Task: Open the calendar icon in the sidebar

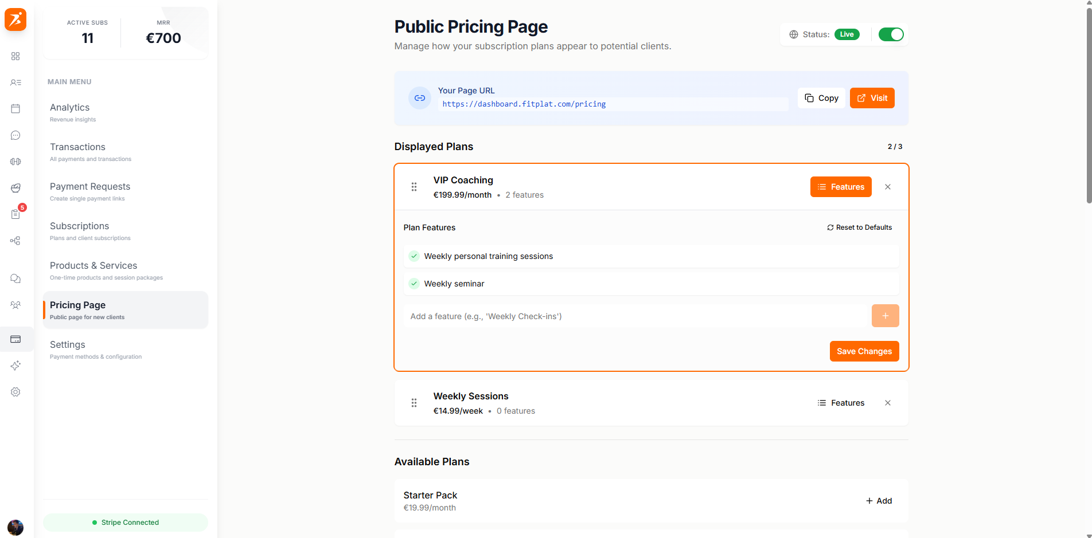Action: pos(15,108)
